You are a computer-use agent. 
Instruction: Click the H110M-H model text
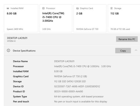[x=11, y=41]
